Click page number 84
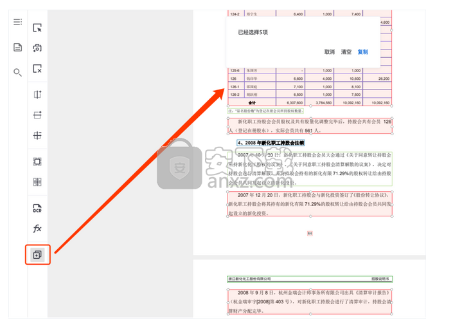 [310, 233]
